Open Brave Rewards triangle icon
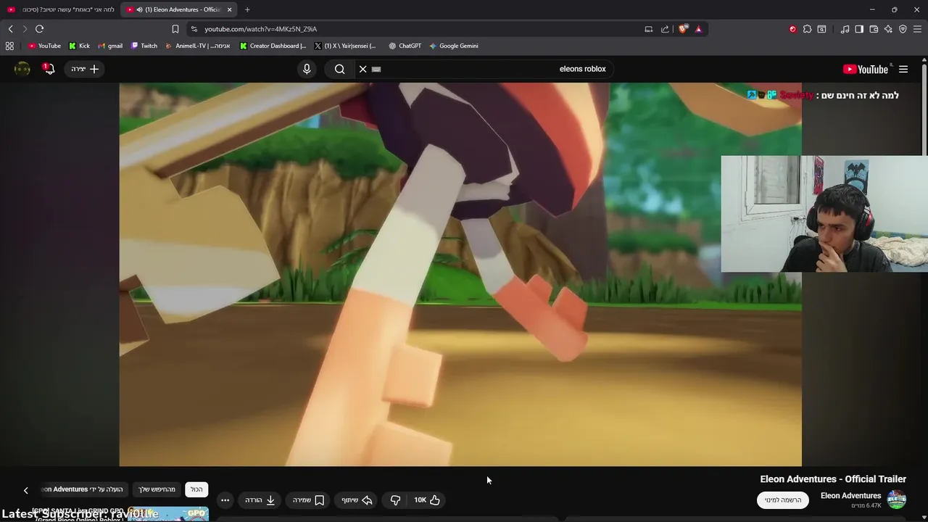Screen dimensions: 928x522 pos(698,29)
